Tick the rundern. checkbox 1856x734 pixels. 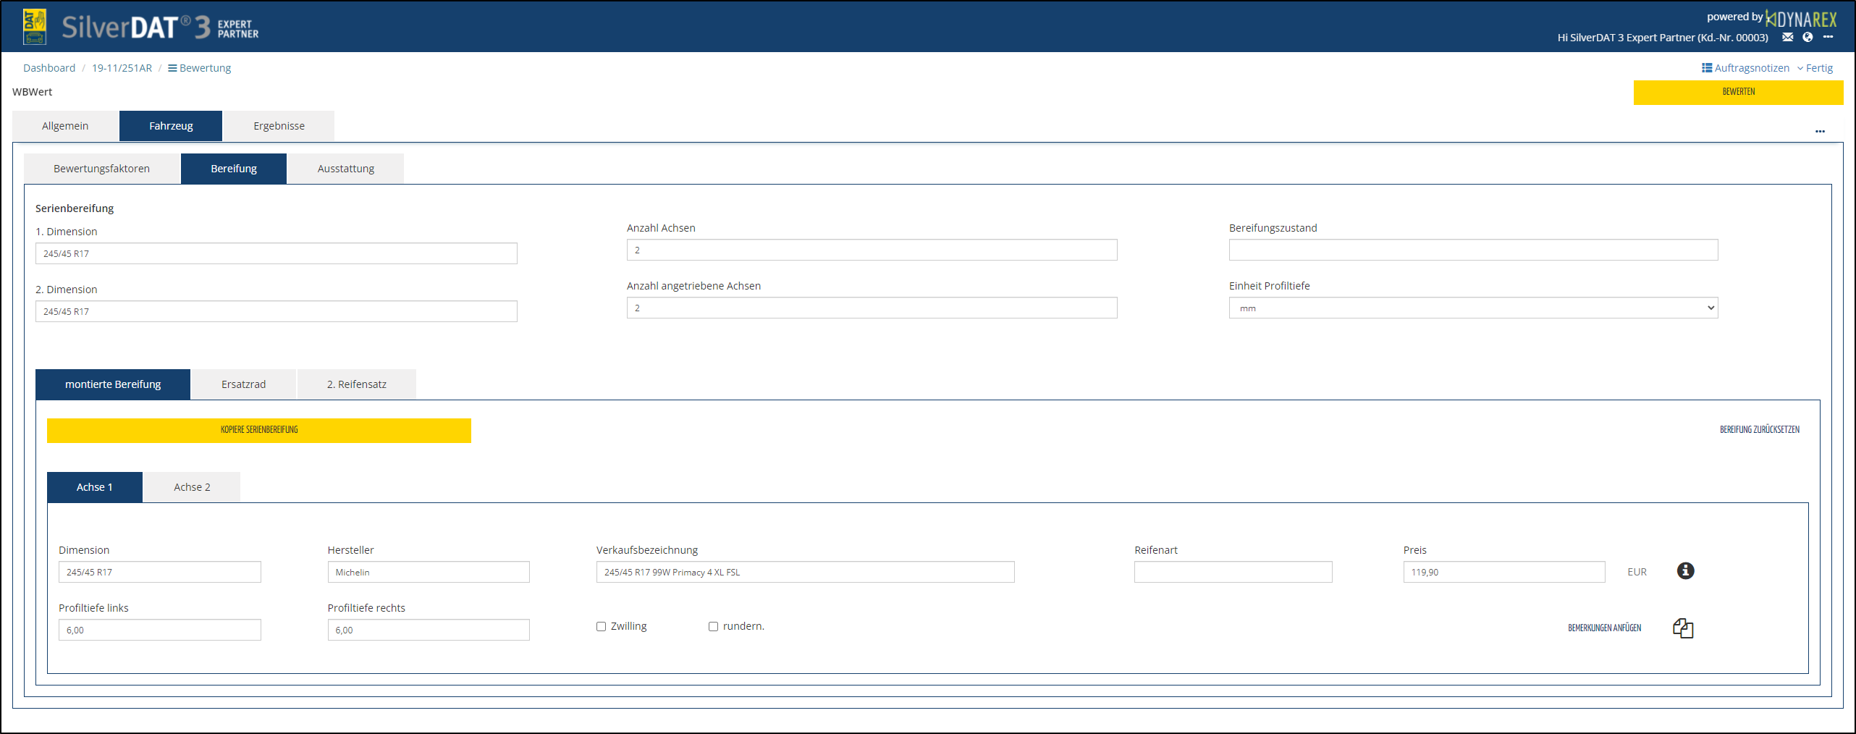pyautogui.click(x=713, y=627)
